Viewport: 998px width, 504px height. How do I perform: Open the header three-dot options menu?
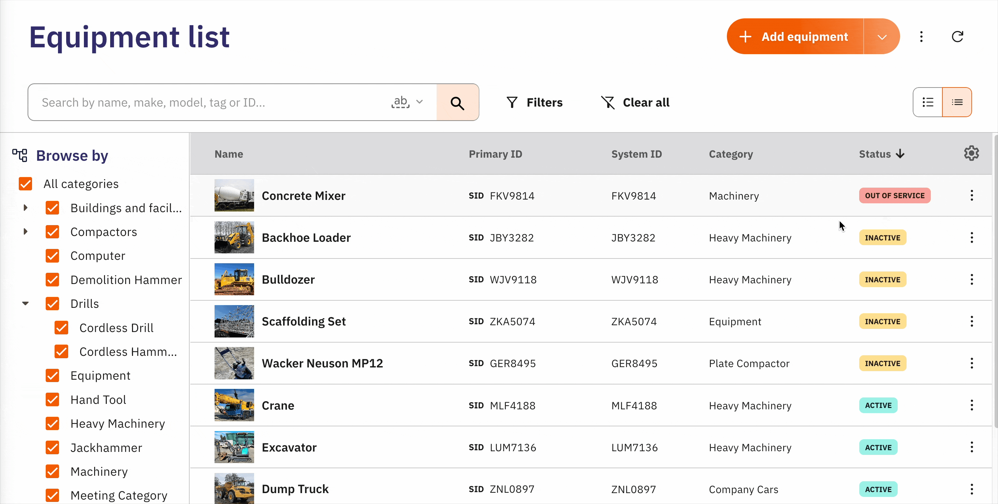(x=921, y=37)
